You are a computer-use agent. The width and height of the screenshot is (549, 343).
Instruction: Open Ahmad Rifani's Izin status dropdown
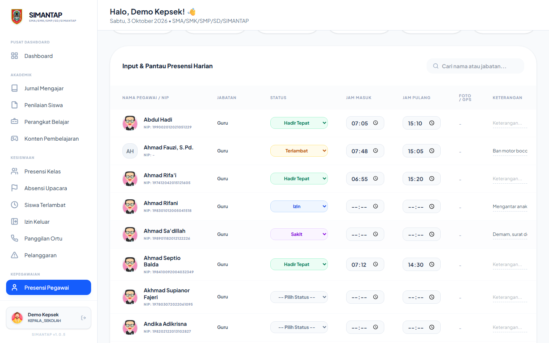tap(299, 206)
